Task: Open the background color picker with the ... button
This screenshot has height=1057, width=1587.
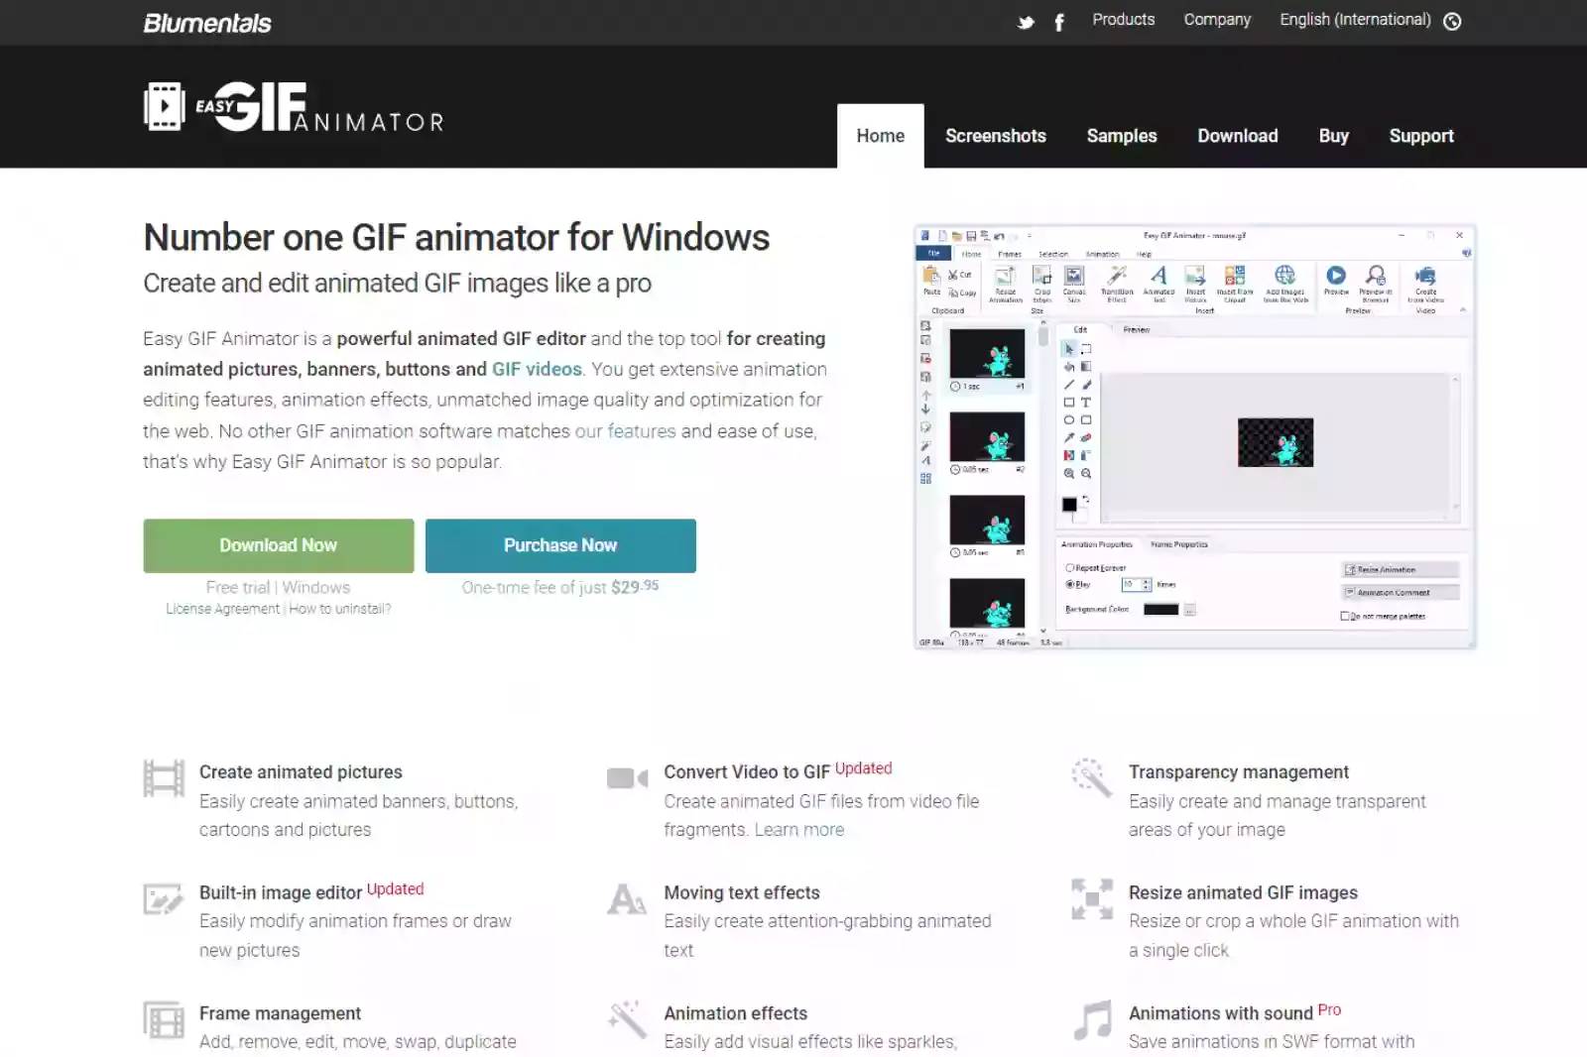Action: [1190, 610]
